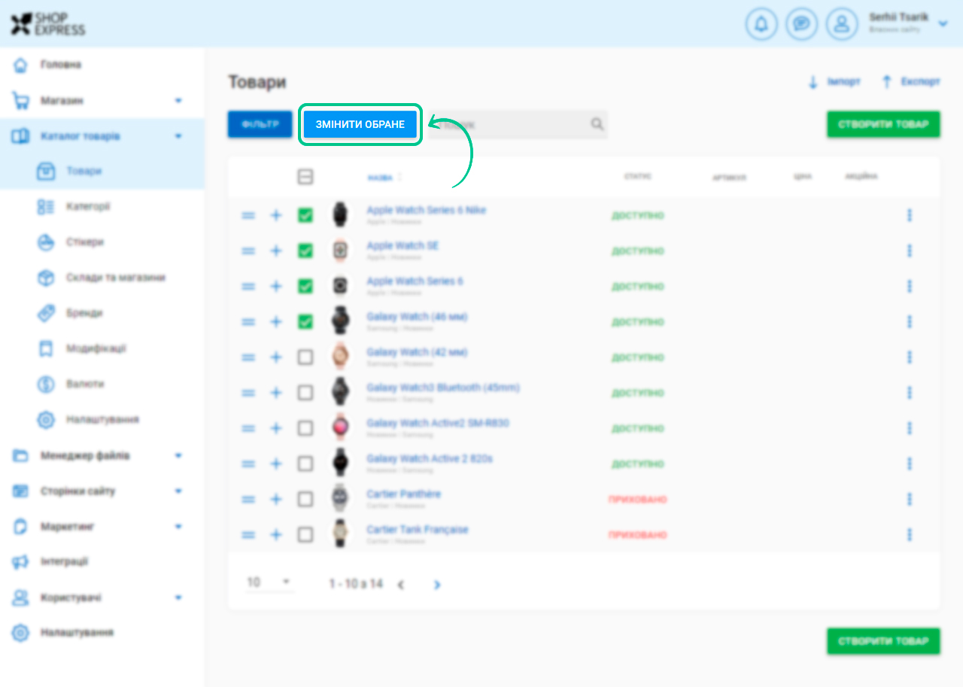Open three-dot menu for Cartier Tank Française
The image size is (963, 687).
(x=910, y=534)
